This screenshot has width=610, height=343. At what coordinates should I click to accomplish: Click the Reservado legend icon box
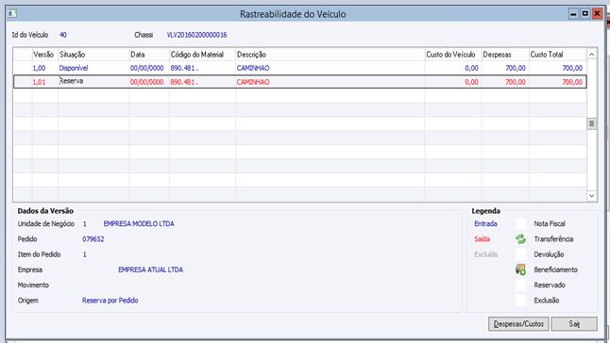tap(520, 285)
